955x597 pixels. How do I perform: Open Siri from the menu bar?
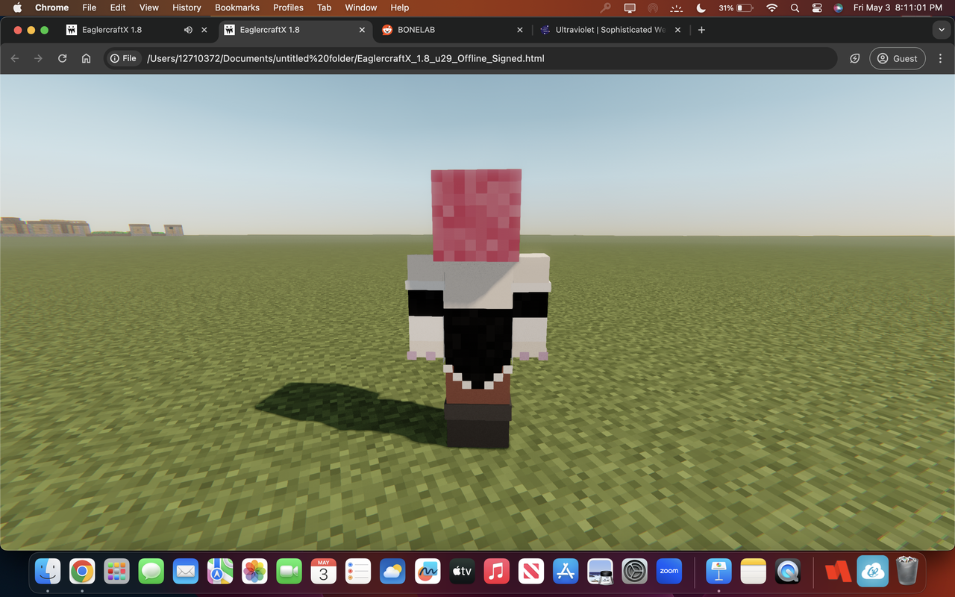click(x=839, y=7)
